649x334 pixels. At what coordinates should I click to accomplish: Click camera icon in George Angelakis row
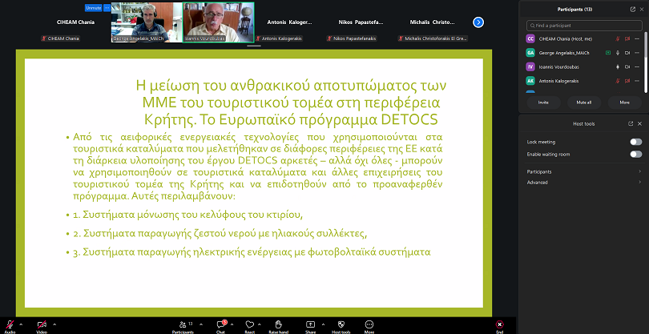point(627,53)
